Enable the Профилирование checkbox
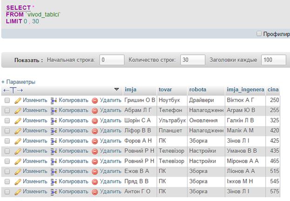 (259, 33)
